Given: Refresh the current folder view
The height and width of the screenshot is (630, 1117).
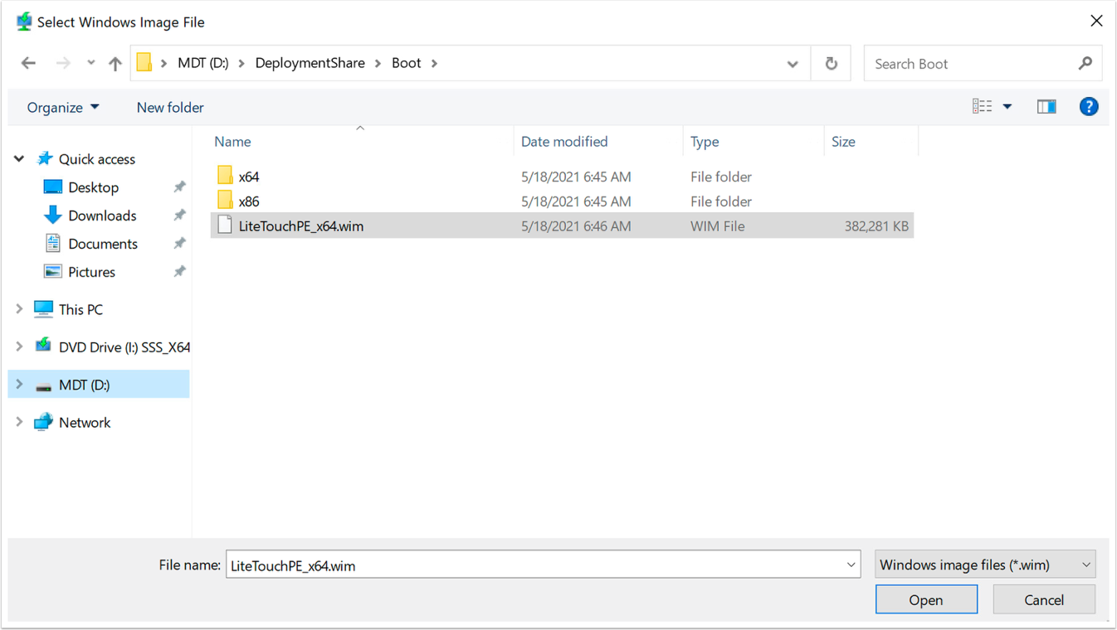Looking at the screenshot, I should click(x=831, y=63).
